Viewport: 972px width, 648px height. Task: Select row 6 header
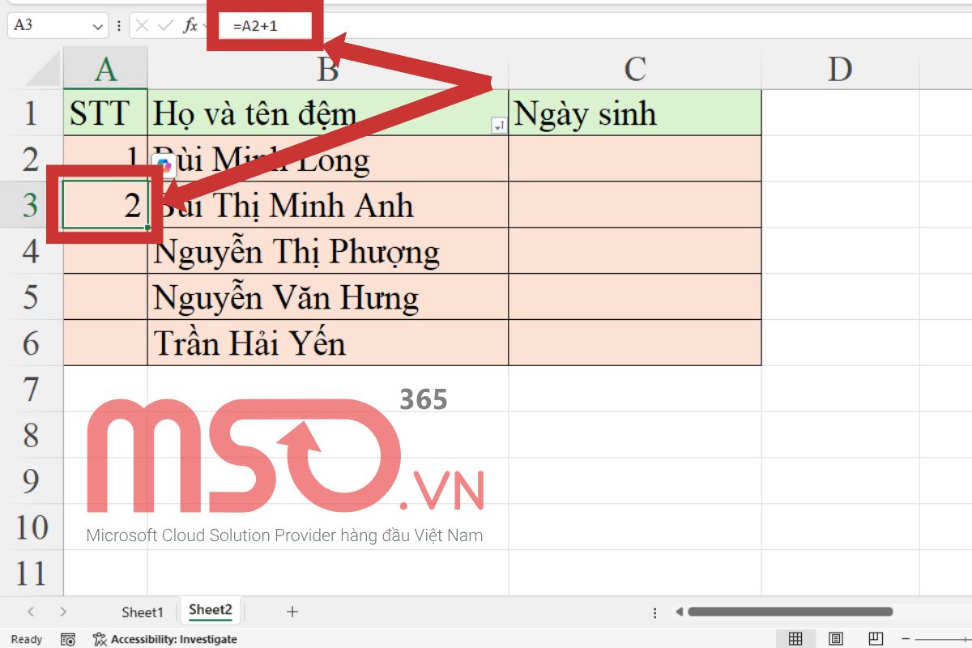click(31, 343)
